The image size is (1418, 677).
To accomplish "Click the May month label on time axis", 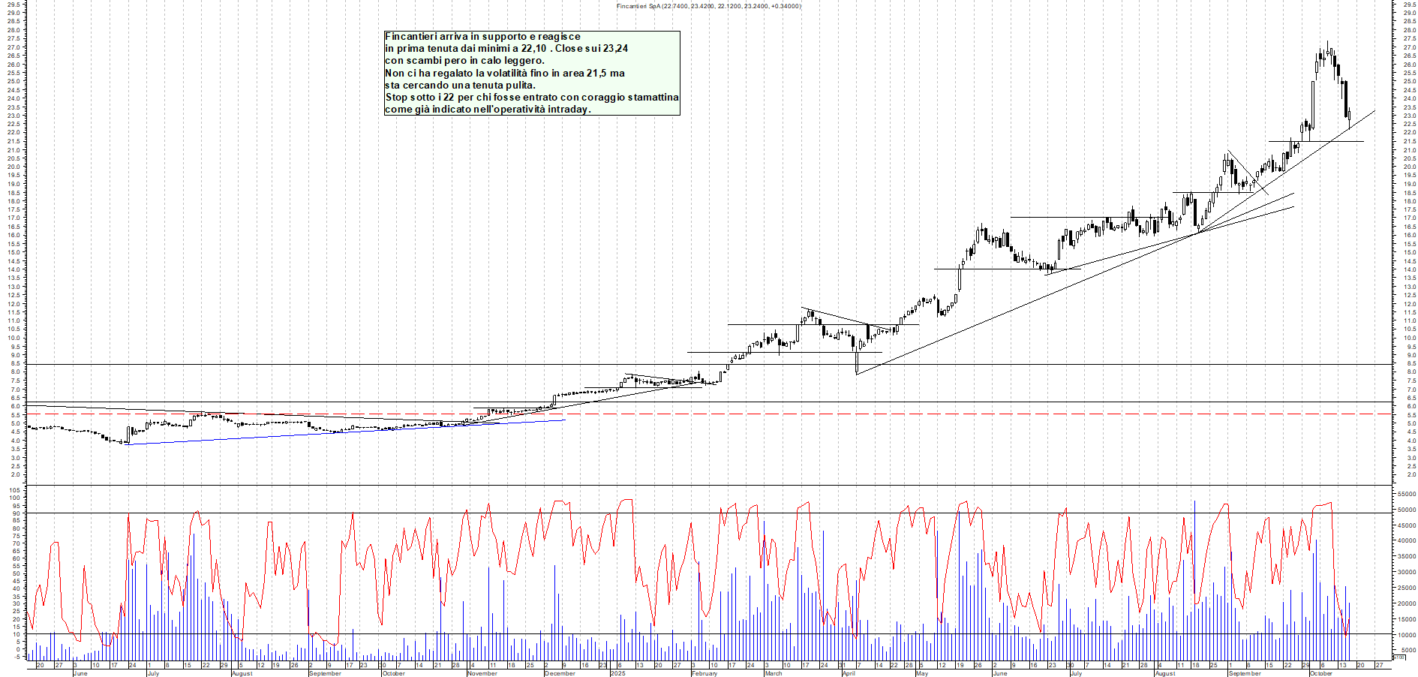I will pyautogui.click(x=921, y=673).
